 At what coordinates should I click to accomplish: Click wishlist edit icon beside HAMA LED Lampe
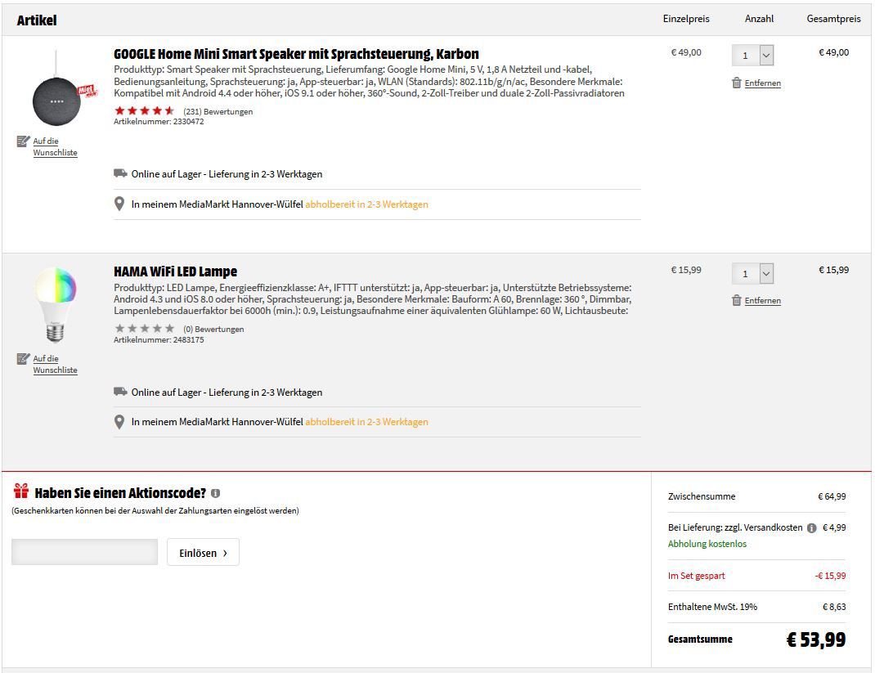[23, 359]
